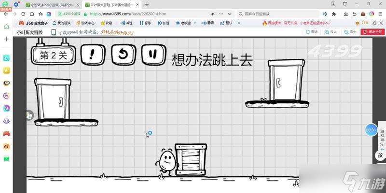The image size is (386, 193).
Task: Close the first 4399小游戏 tab
Action: [78, 4]
